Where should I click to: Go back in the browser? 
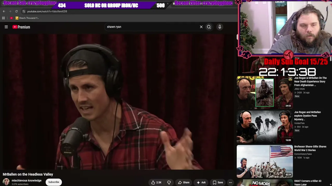coord(4,11)
